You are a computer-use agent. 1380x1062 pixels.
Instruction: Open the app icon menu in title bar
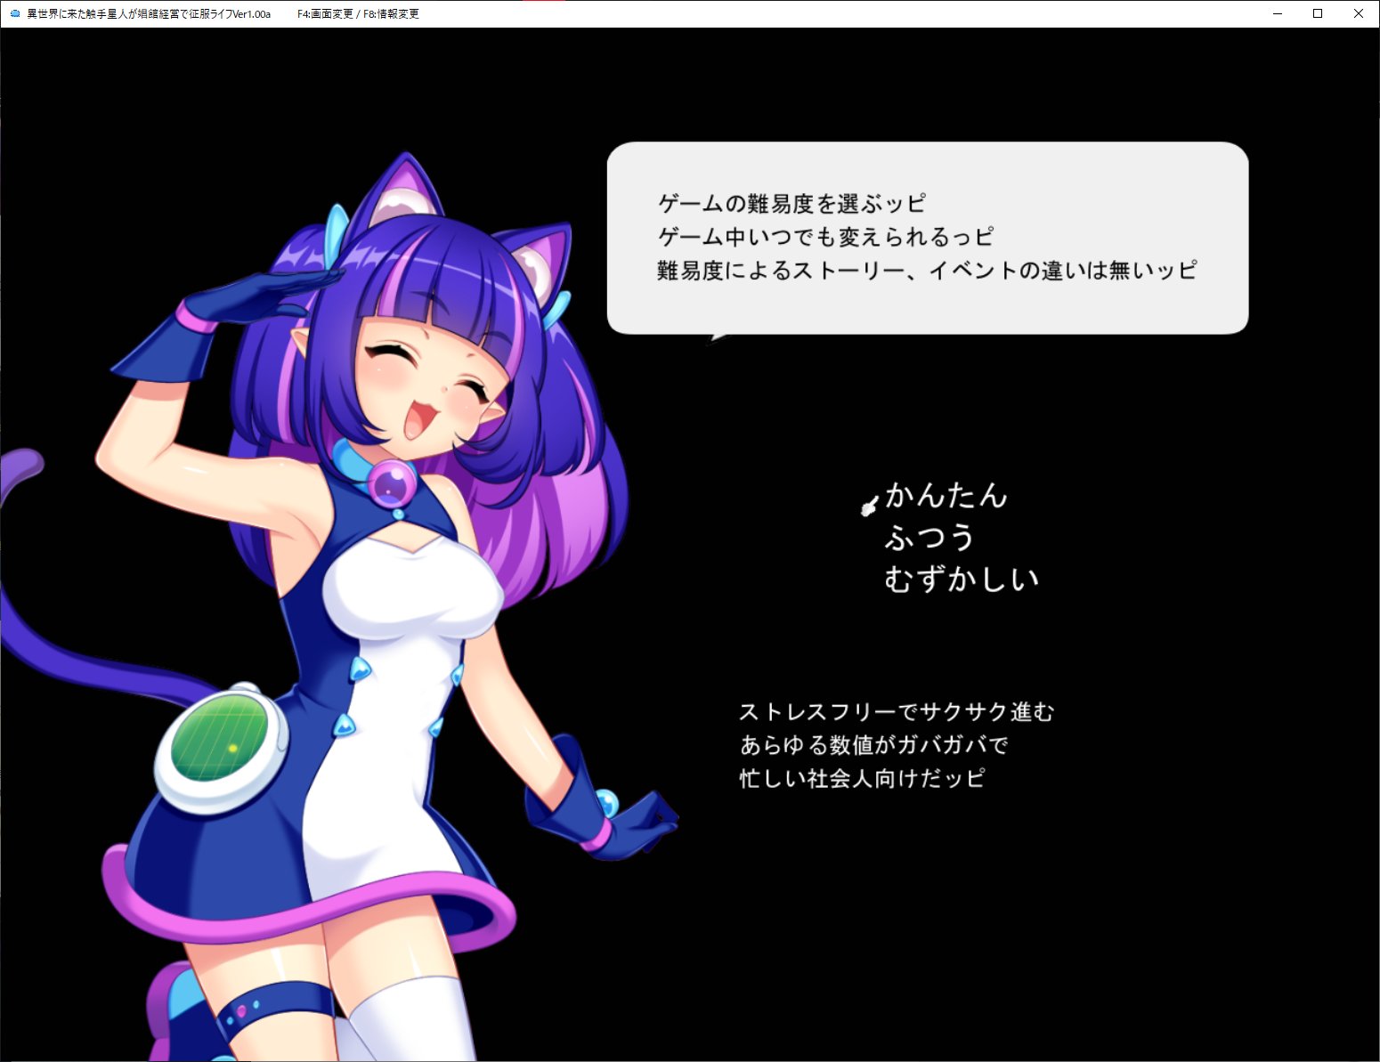(13, 13)
